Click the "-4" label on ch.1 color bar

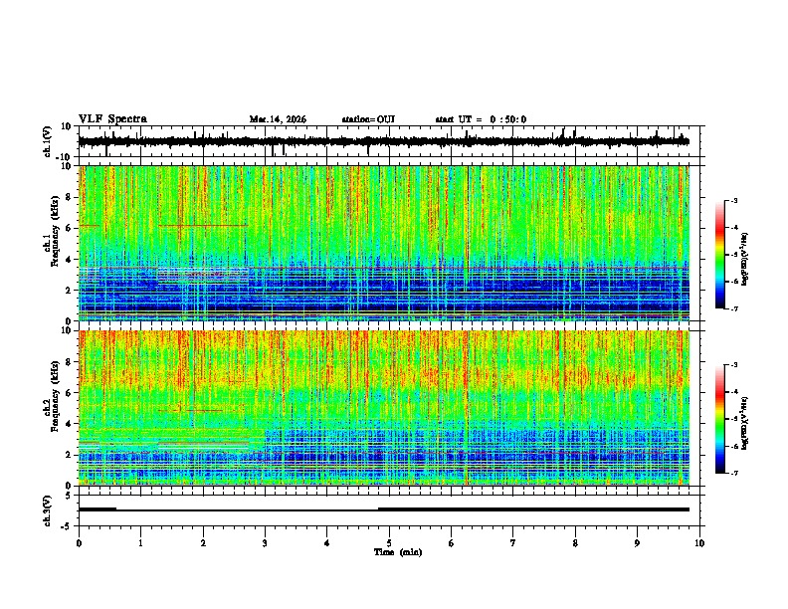coord(734,228)
